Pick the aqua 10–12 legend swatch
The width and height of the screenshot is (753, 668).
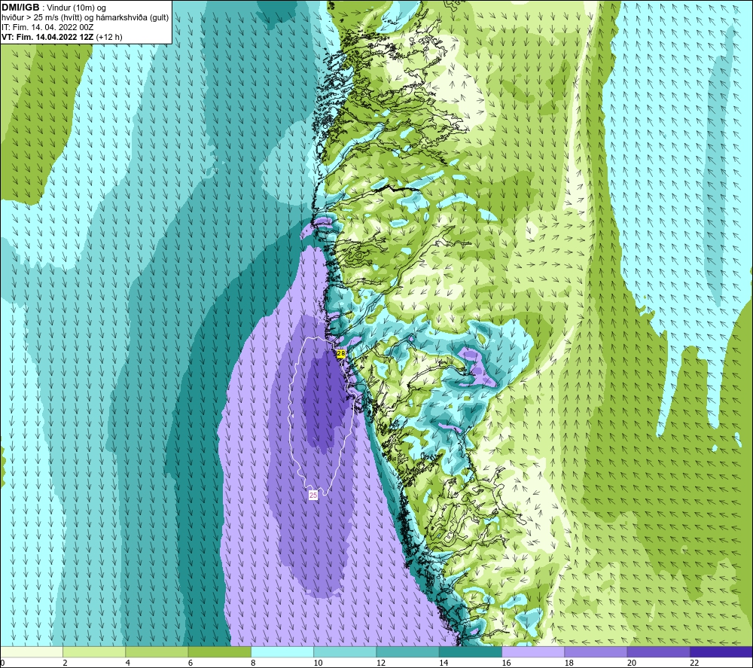click(345, 651)
